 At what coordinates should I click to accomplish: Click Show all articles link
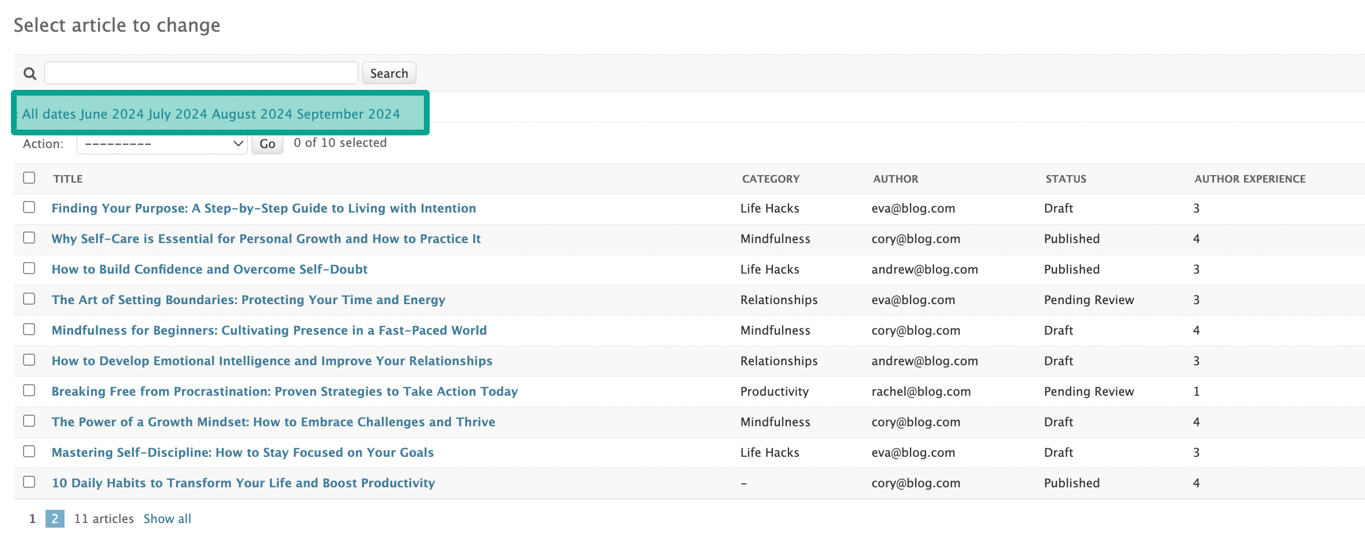(x=167, y=518)
